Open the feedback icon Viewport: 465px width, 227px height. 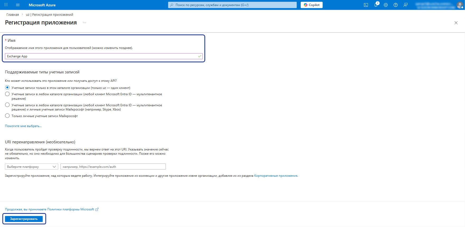[x=405, y=5]
